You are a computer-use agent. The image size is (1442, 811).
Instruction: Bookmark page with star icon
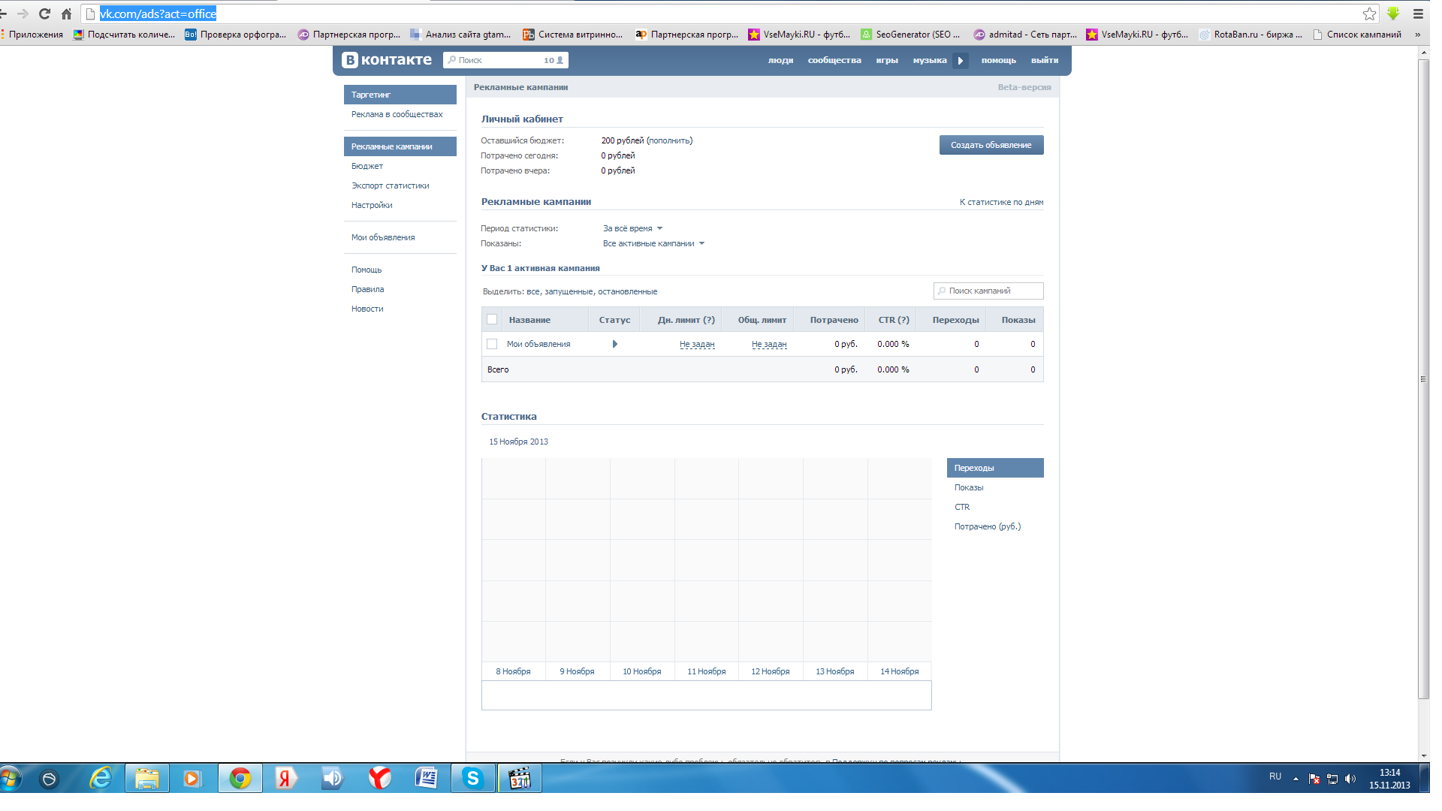1369,14
